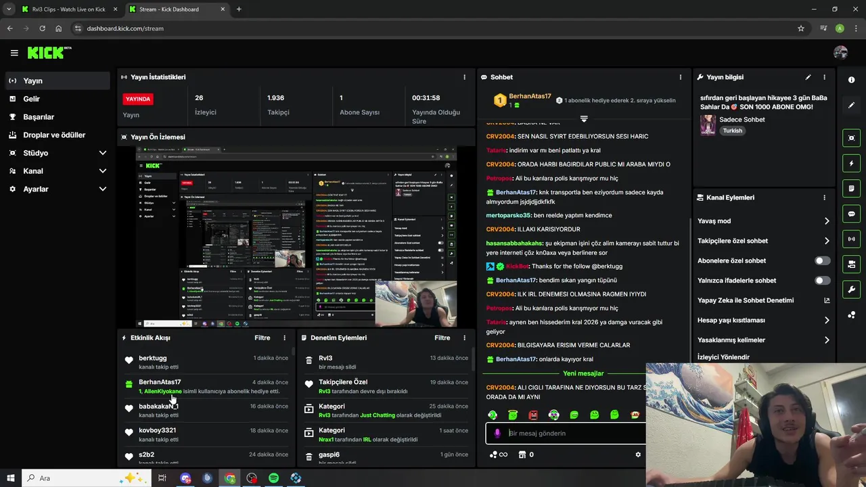
Task: Click the Turkish language tag
Action: pos(732,131)
